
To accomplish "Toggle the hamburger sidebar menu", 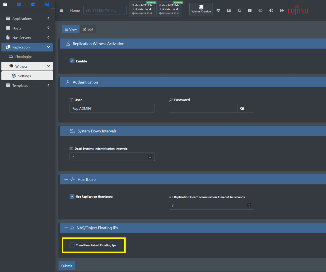I will (62, 11).
